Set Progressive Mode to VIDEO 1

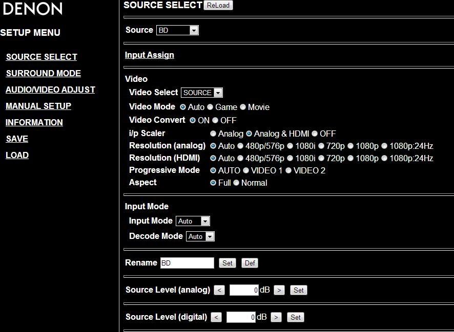click(x=246, y=170)
